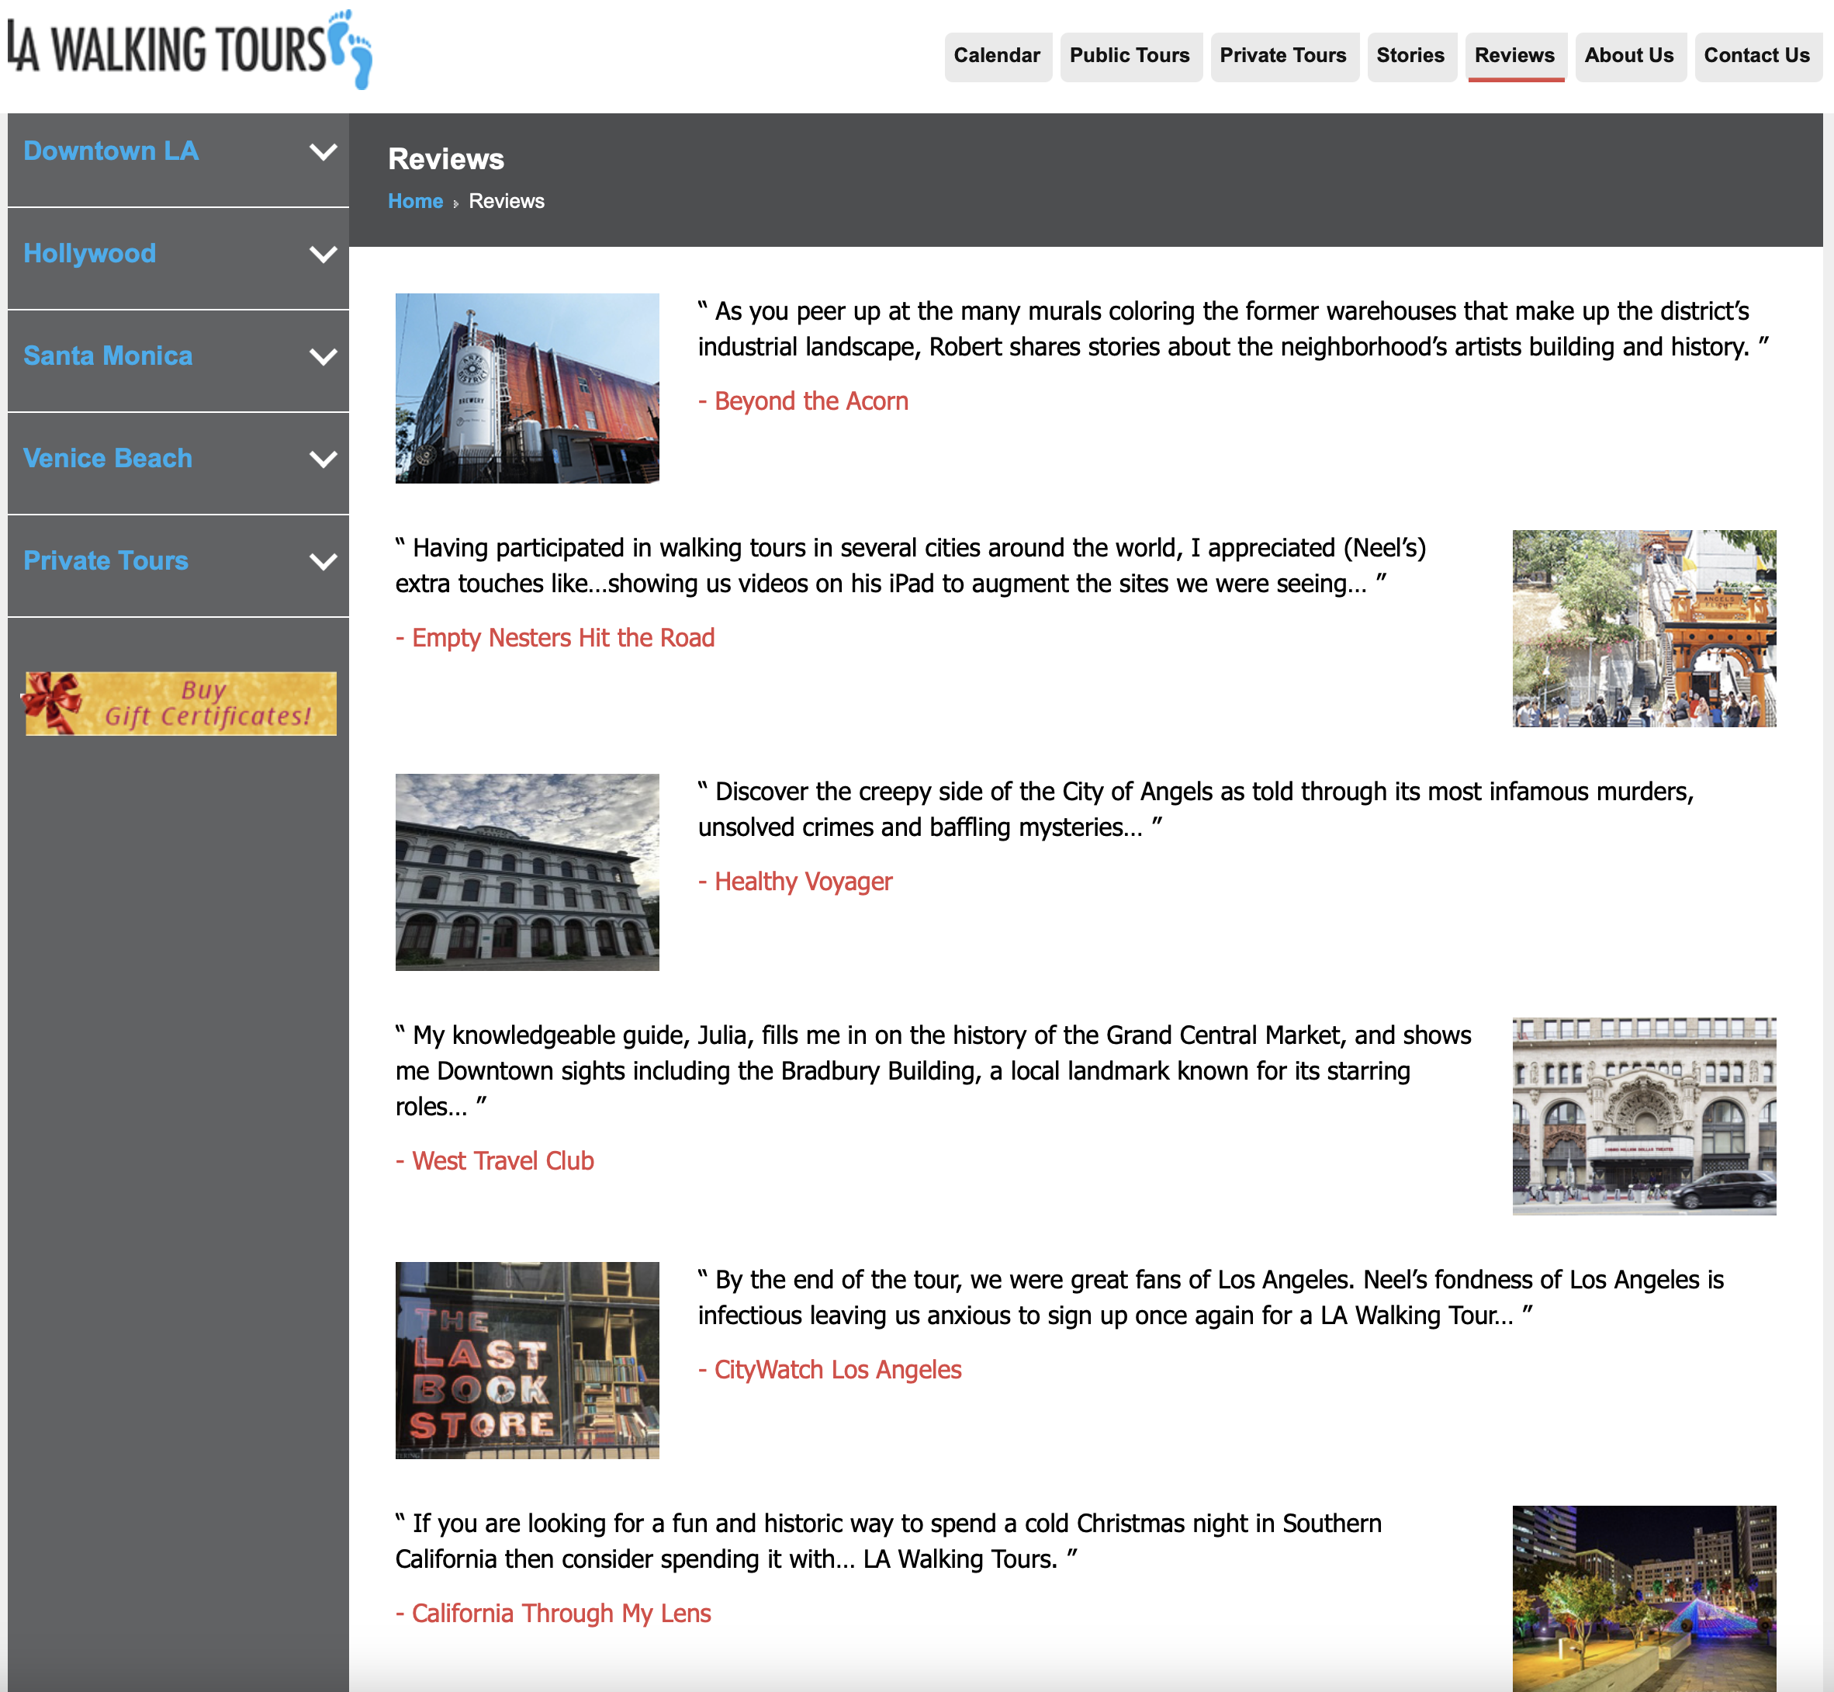This screenshot has height=1692, width=1834.
Task: Expand the sidebar Private Tours chevron
Action: pyautogui.click(x=323, y=562)
